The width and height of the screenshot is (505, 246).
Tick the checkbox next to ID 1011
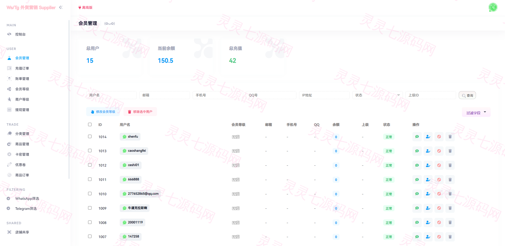[x=90, y=179]
